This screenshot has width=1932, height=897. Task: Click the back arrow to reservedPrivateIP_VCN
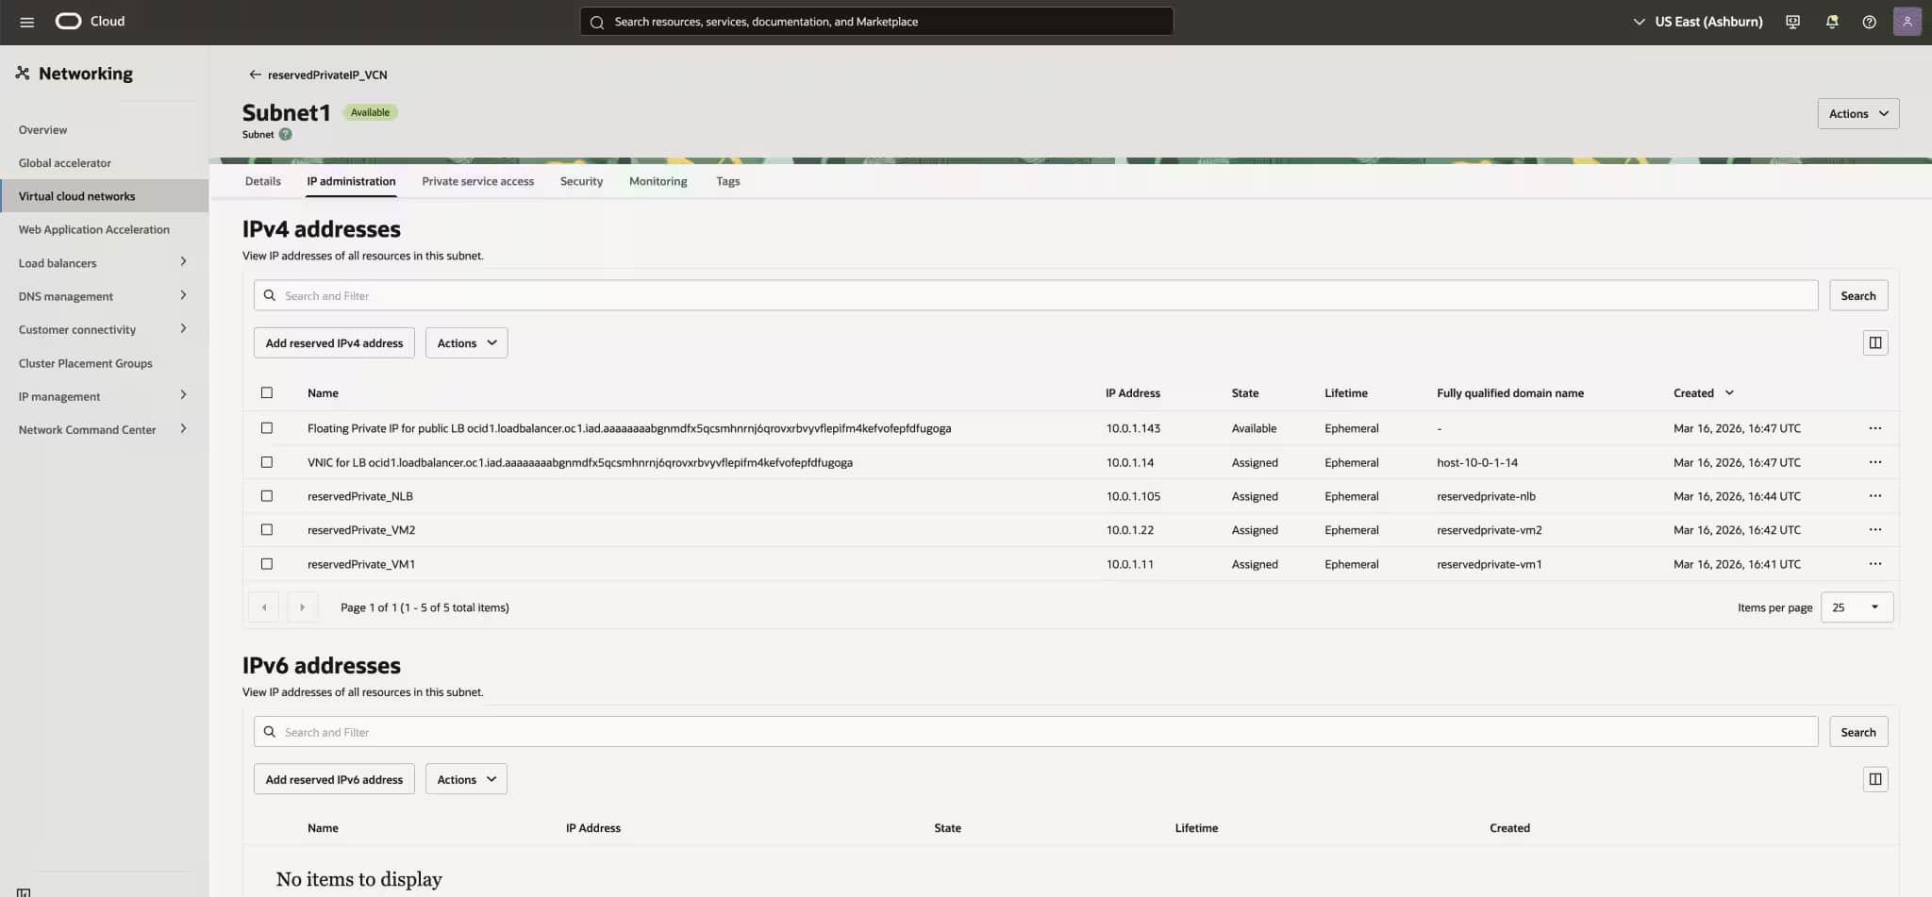click(x=255, y=75)
